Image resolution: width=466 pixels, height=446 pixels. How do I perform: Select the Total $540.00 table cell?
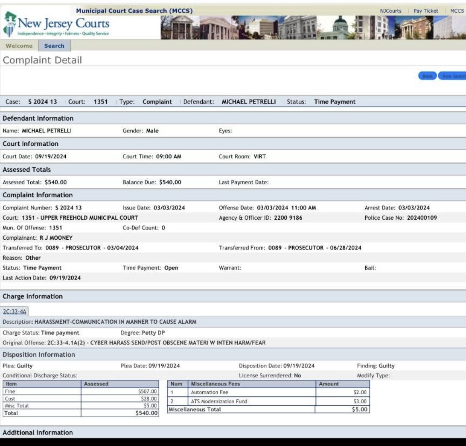pos(120,413)
